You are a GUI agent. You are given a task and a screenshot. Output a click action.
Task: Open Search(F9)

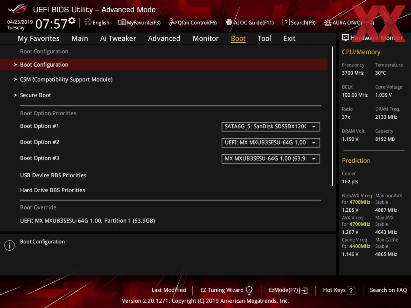[x=303, y=23]
